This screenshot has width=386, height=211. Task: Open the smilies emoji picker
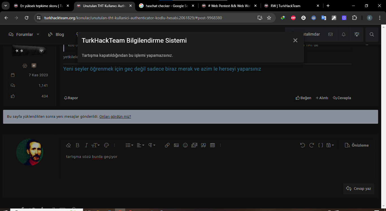tap(185, 145)
